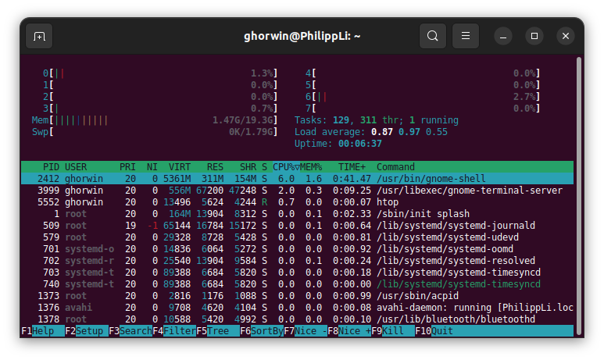Select the htop process row
Image resolution: width=604 pixels, height=360 pixels.
point(297,202)
